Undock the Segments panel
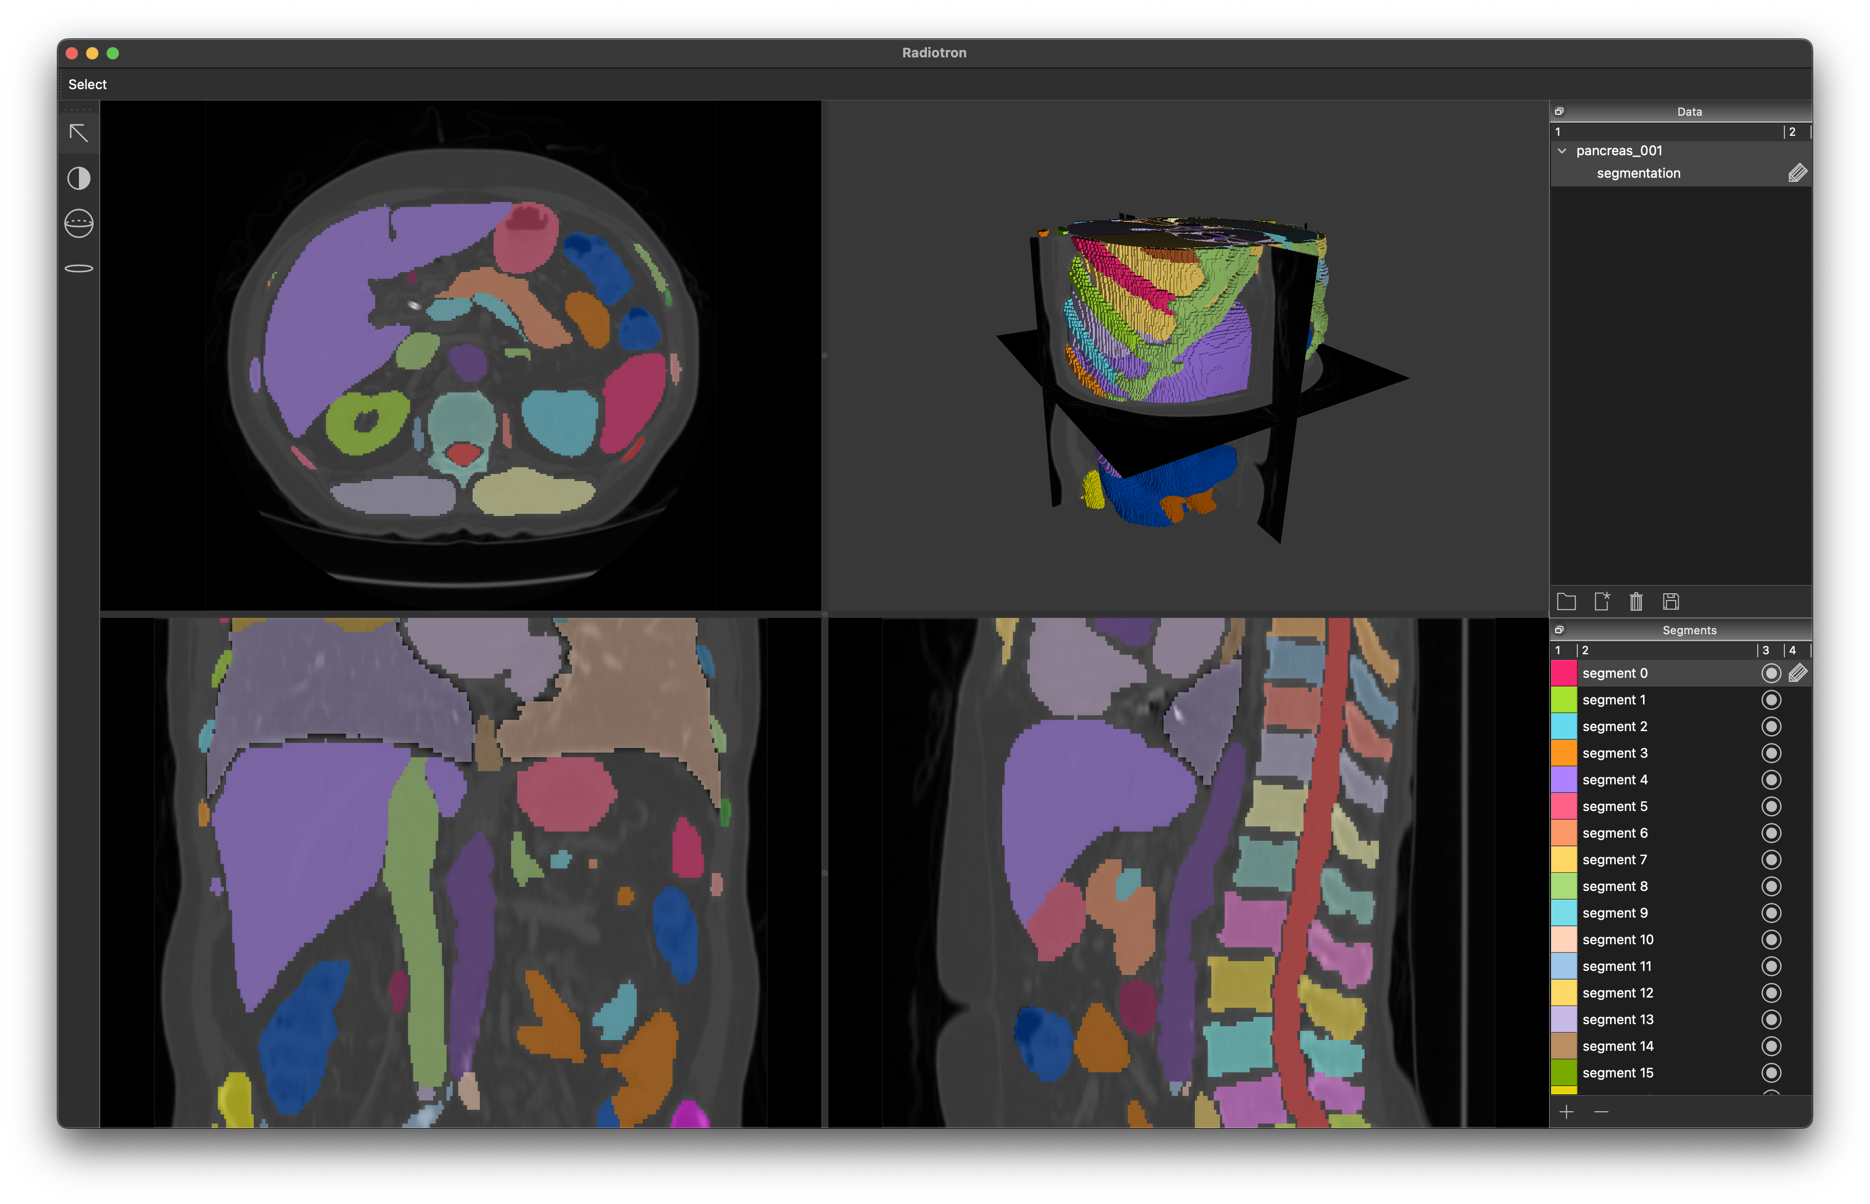This screenshot has height=1204, width=1870. (1559, 630)
